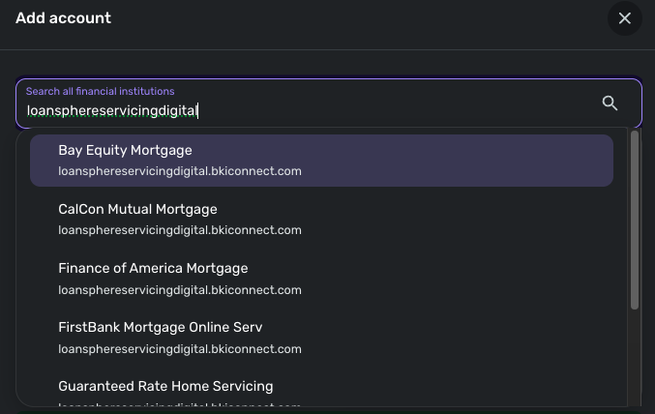Close the Add account dialog
The width and height of the screenshot is (655, 414).
624,18
